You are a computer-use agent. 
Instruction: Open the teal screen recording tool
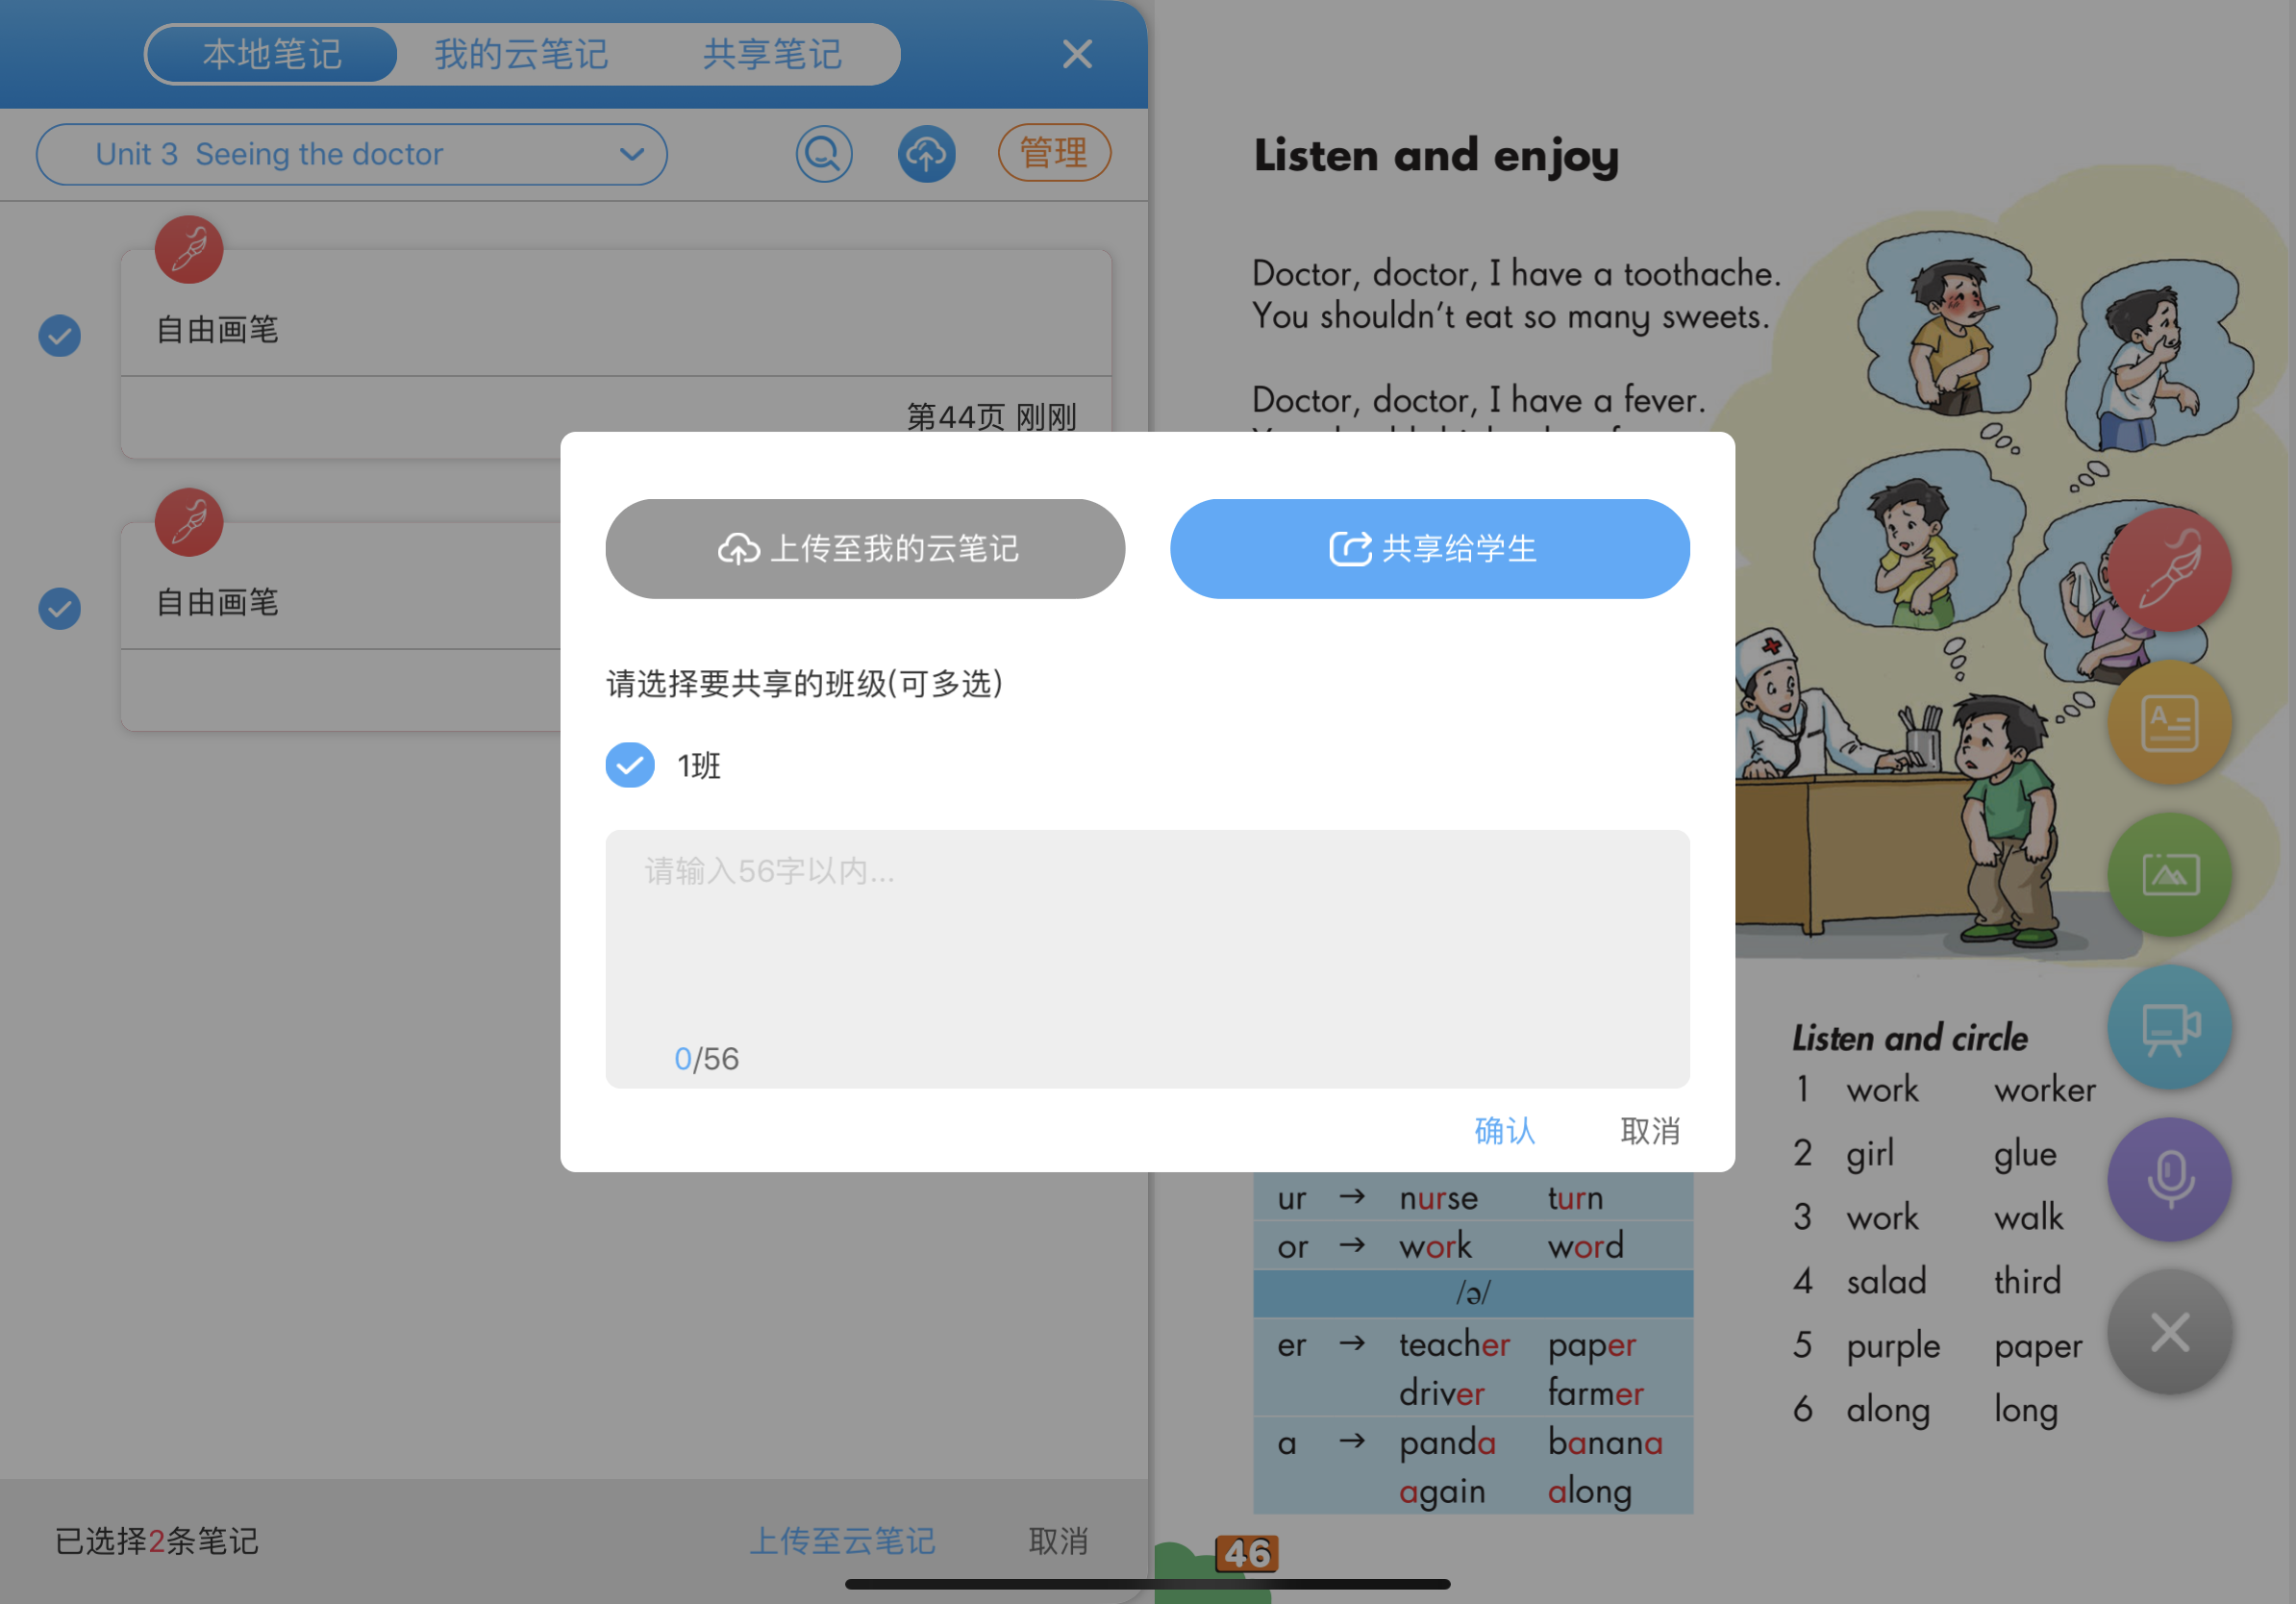(2169, 1027)
